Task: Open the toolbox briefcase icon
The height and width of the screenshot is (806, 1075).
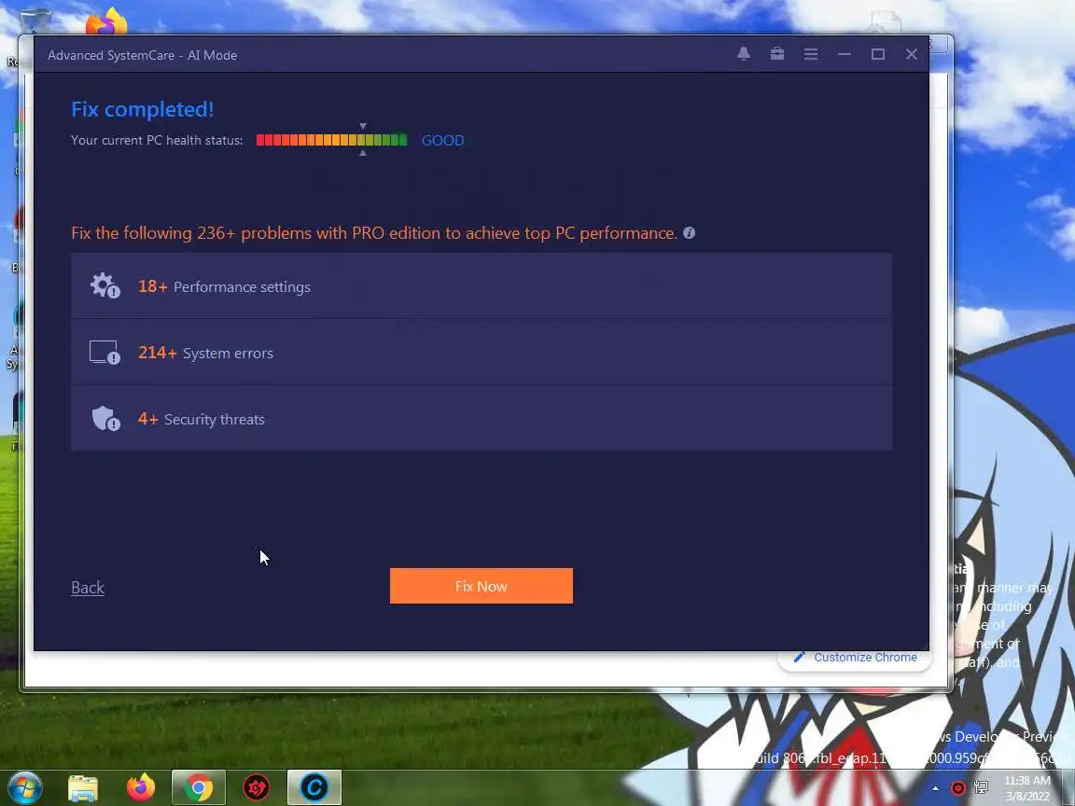Action: (x=776, y=54)
